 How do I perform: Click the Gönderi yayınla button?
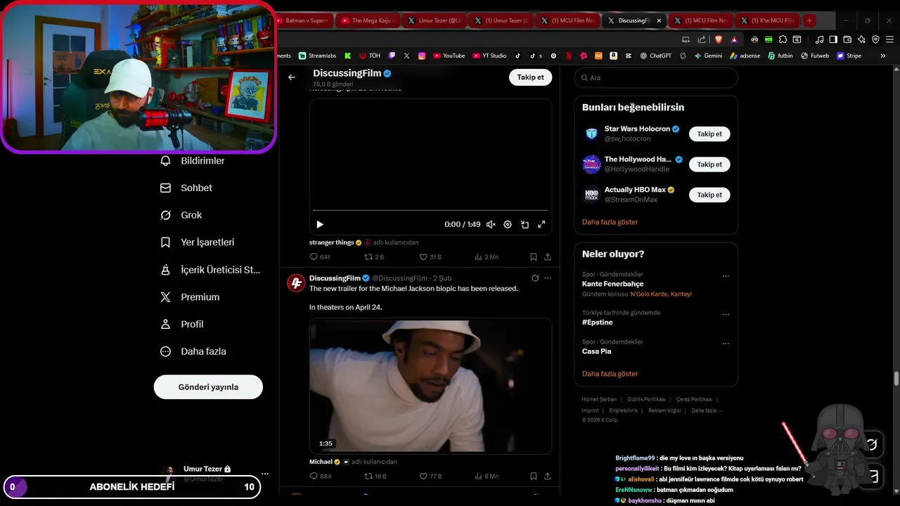point(208,387)
